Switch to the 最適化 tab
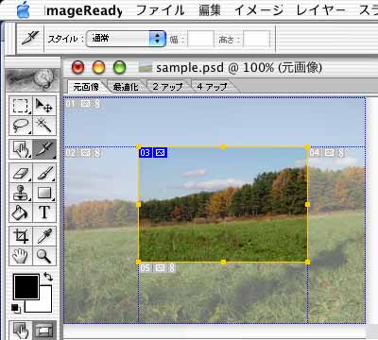Image resolution: width=378 pixels, height=340 pixels. pyautogui.click(x=126, y=87)
